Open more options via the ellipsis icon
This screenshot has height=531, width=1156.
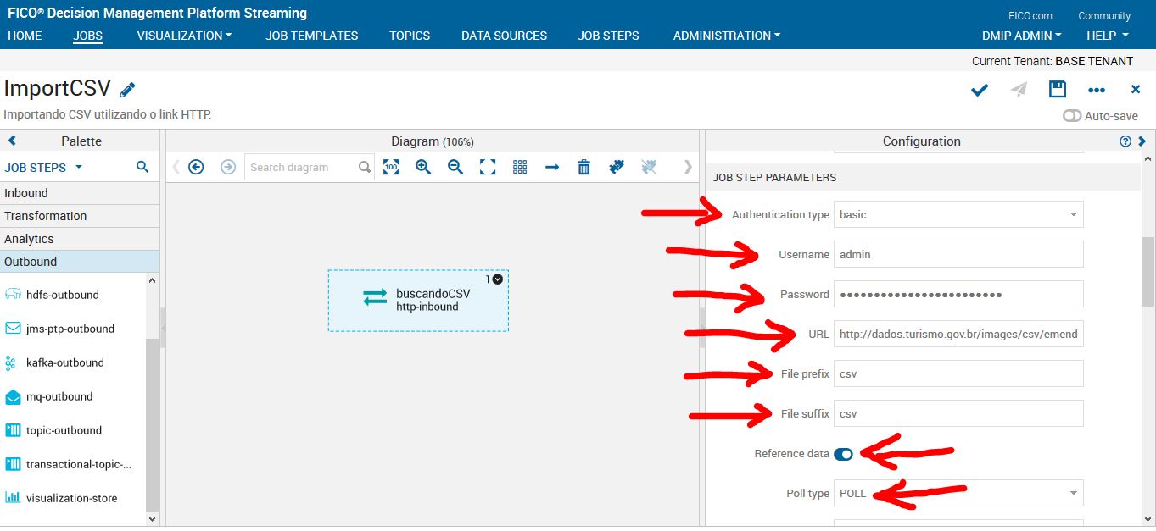(1097, 90)
